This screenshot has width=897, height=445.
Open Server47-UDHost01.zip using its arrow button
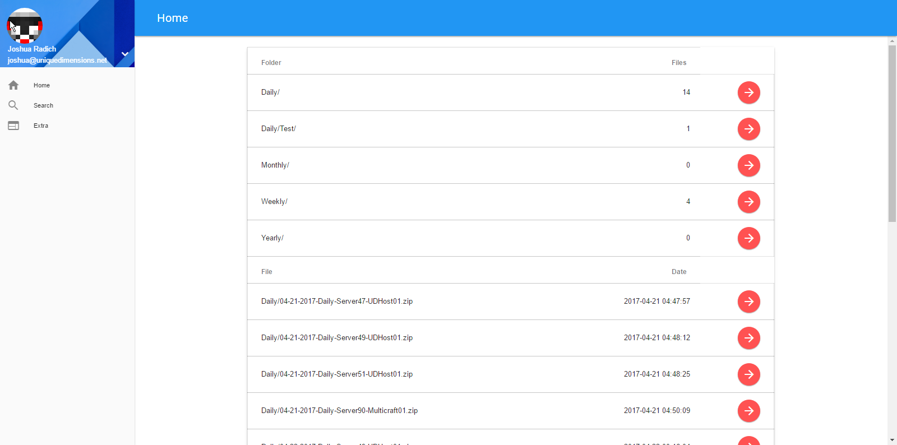[748, 302]
